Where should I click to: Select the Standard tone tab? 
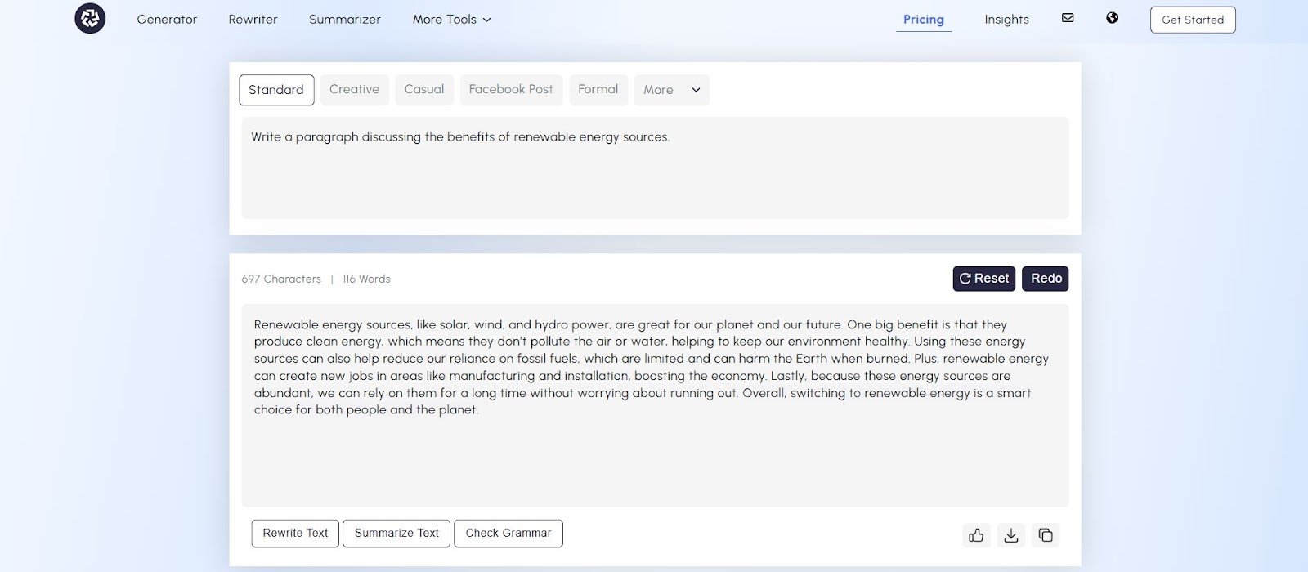276,90
